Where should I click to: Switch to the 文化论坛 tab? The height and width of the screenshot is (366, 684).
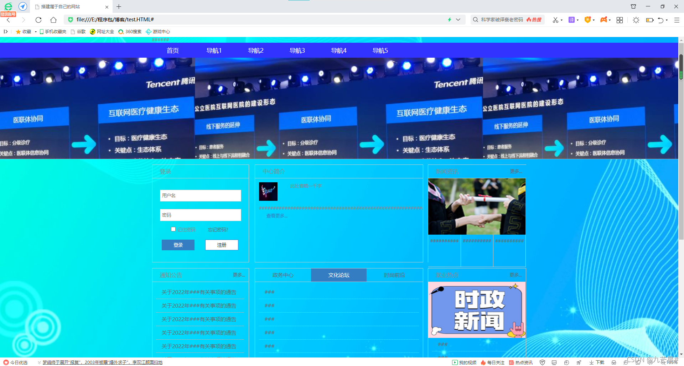click(339, 275)
